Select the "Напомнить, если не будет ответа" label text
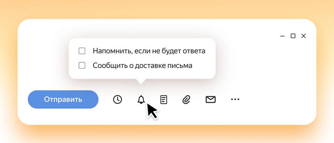Image resolution: width=334 pixels, height=143 pixels. pos(149,51)
